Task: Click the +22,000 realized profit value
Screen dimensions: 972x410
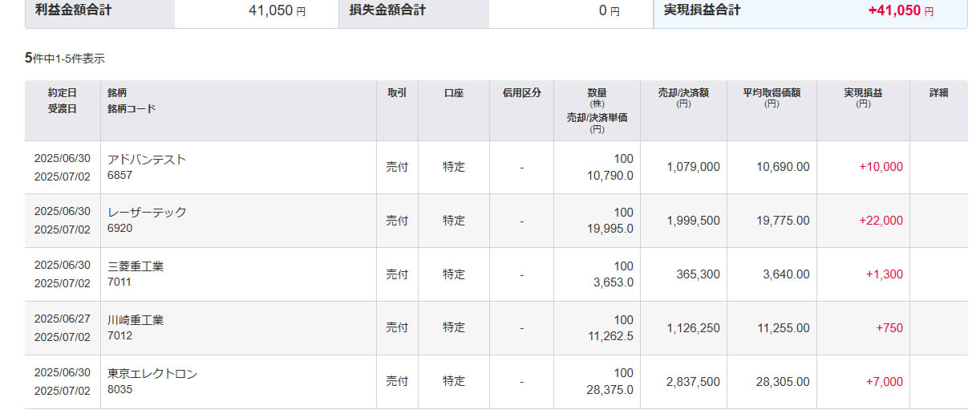Action: tap(881, 221)
